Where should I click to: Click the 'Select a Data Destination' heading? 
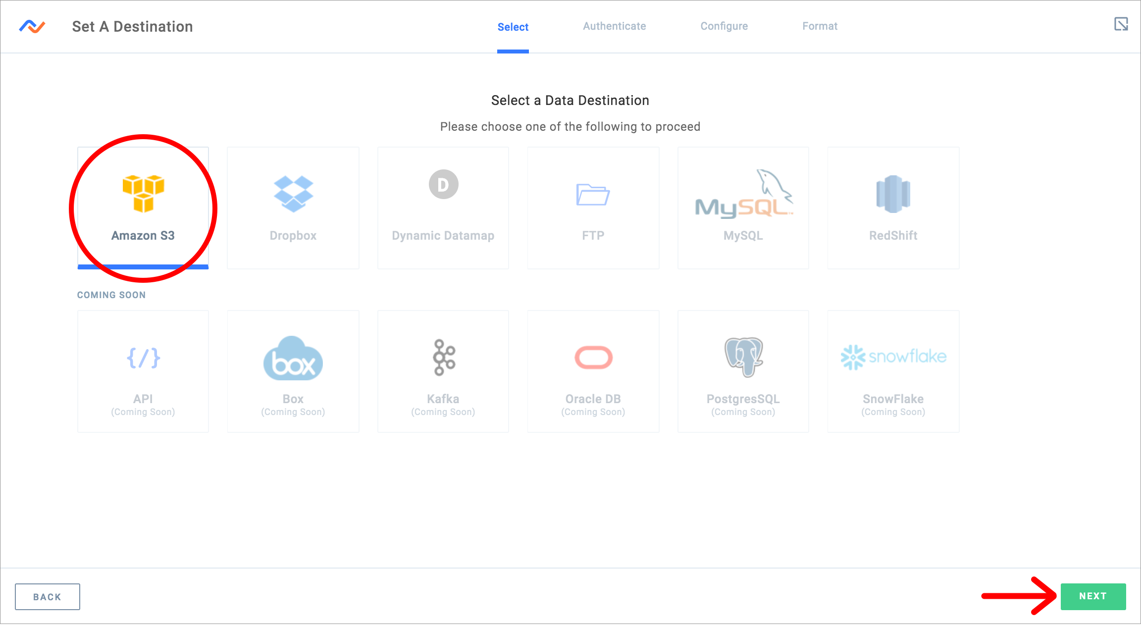(570, 101)
